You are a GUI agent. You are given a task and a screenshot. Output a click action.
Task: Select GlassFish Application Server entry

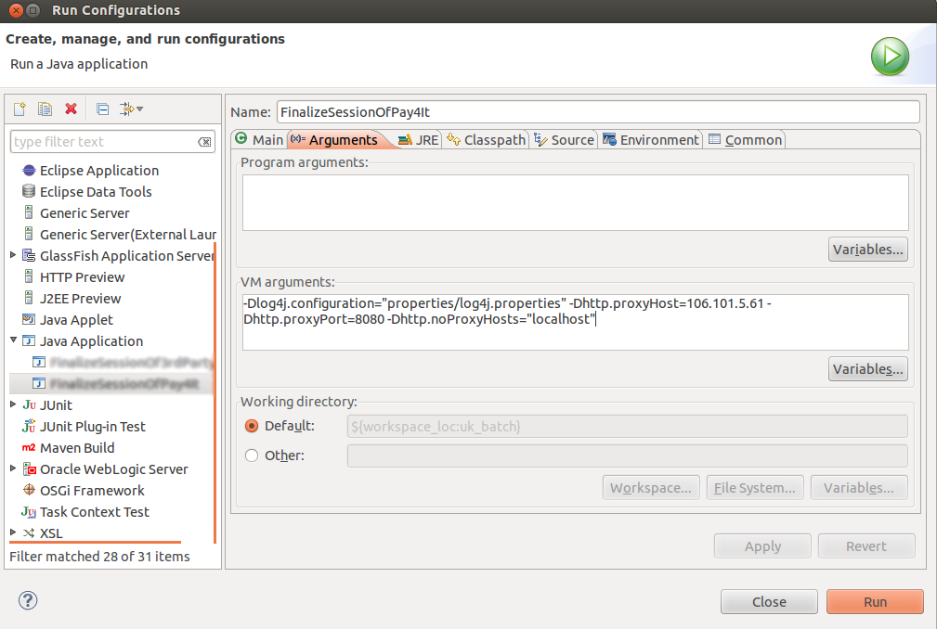pos(126,256)
